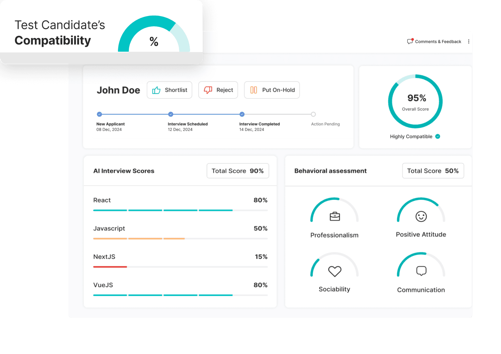Put the candidate On-Hold
Viewport: 501px width, 354px height.
tap(272, 90)
